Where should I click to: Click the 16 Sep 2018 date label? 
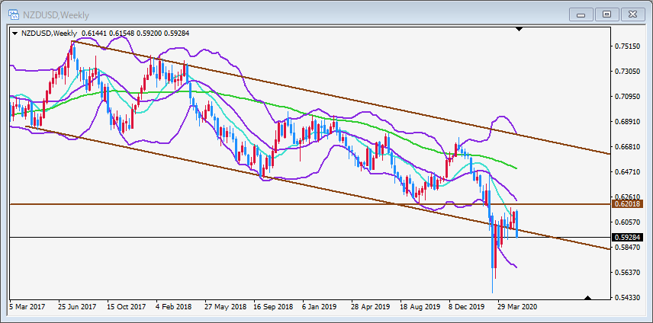(274, 307)
